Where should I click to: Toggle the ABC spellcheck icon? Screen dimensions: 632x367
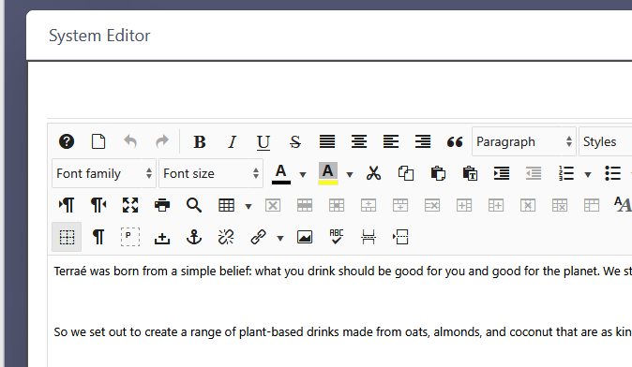point(337,237)
